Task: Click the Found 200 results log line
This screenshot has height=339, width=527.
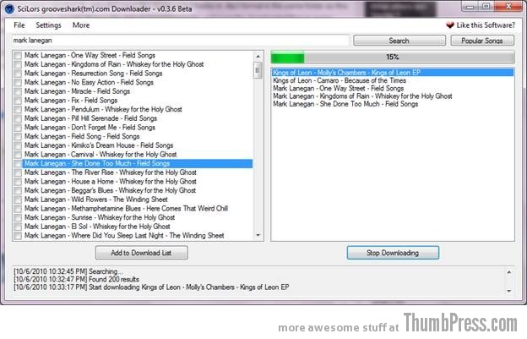Action: 76,280
